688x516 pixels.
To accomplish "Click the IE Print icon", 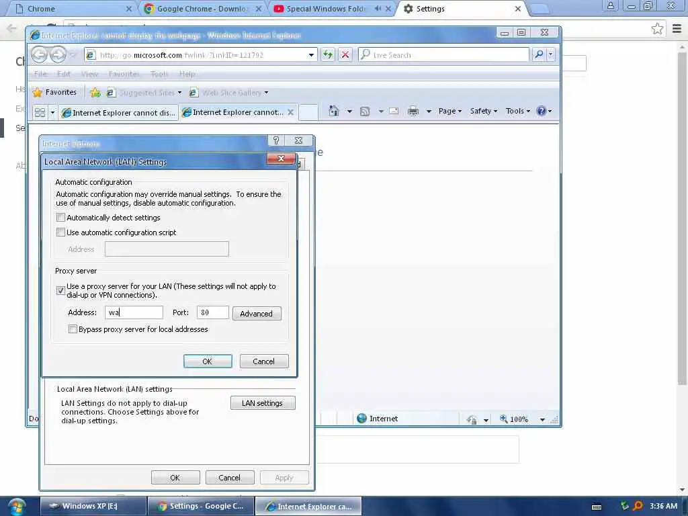I will (x=413, y=112).
